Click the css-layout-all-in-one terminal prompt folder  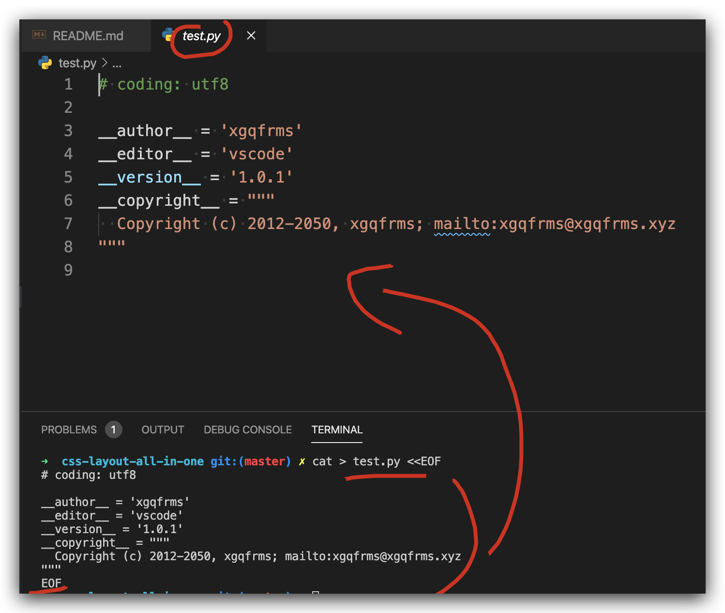coord(133,461)
